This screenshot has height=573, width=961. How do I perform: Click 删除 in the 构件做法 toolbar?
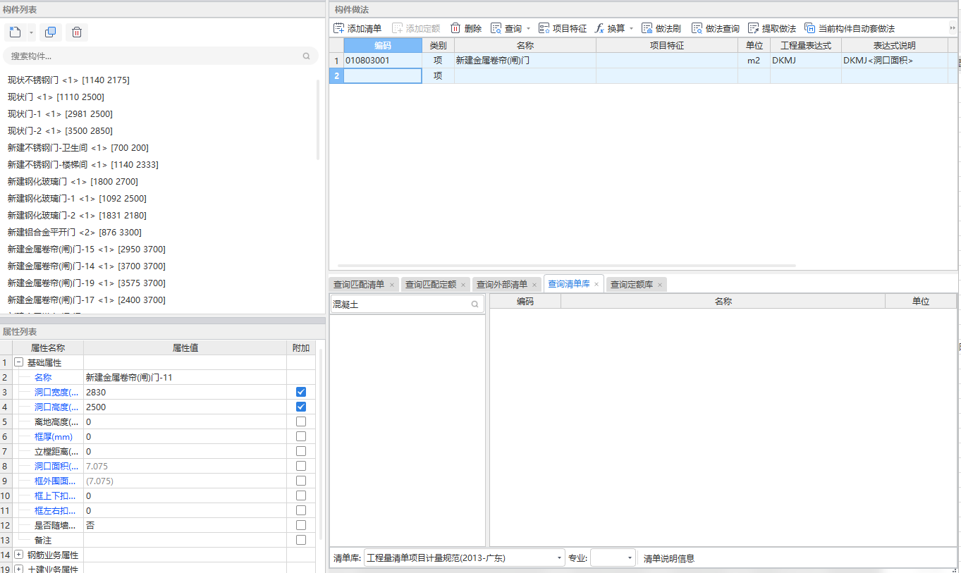(466, 29)
